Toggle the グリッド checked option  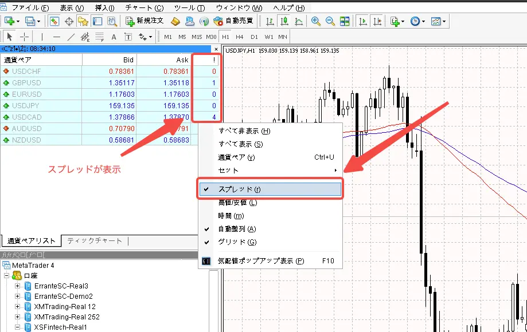tap(270, 242)
